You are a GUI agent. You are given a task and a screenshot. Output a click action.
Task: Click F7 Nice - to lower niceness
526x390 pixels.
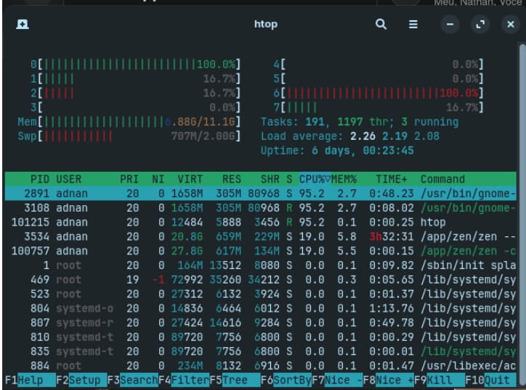click(337, 380)
